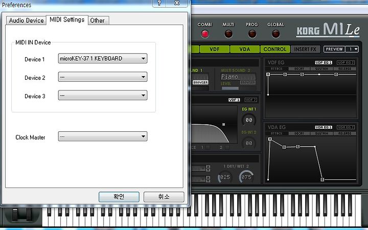The width and height of the screenshot is (368, 230).
Task: Select VDF EG 1 in VDF EG panel
Action: tap(324, 63)
